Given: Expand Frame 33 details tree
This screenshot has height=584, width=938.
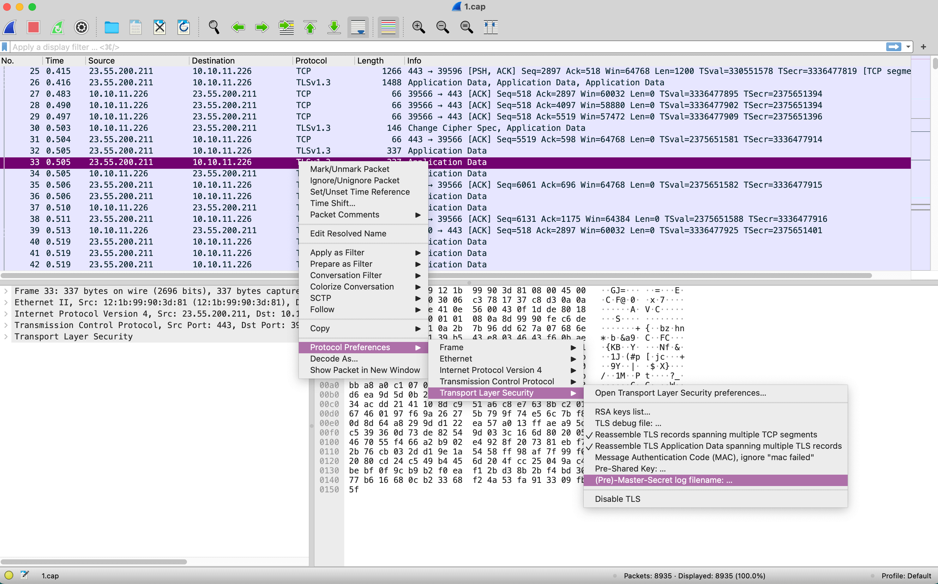Looking at the screenshot, I should point(6,291).
